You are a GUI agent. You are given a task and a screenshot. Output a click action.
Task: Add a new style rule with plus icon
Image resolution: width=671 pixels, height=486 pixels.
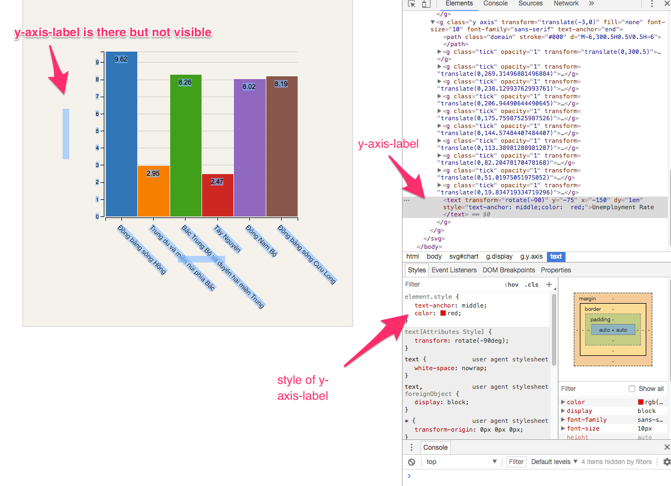tap(549, 284)
